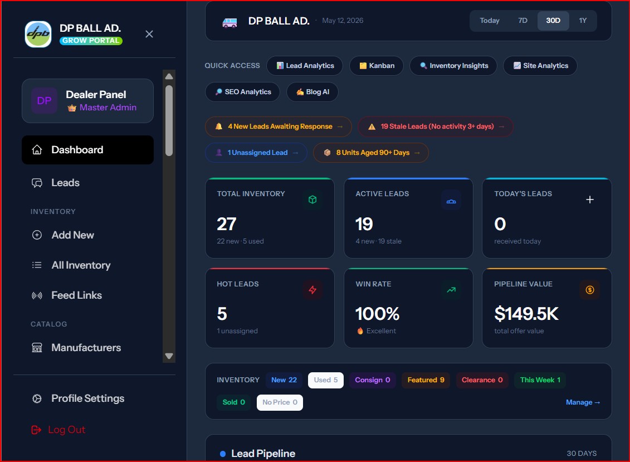Open Blog AI quick access button

click(312, 92)
